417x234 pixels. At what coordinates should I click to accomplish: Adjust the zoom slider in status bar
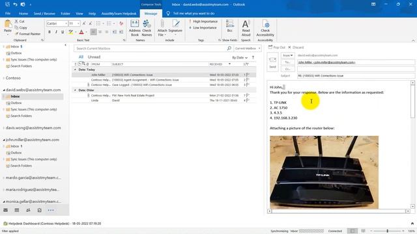(388, 231)
